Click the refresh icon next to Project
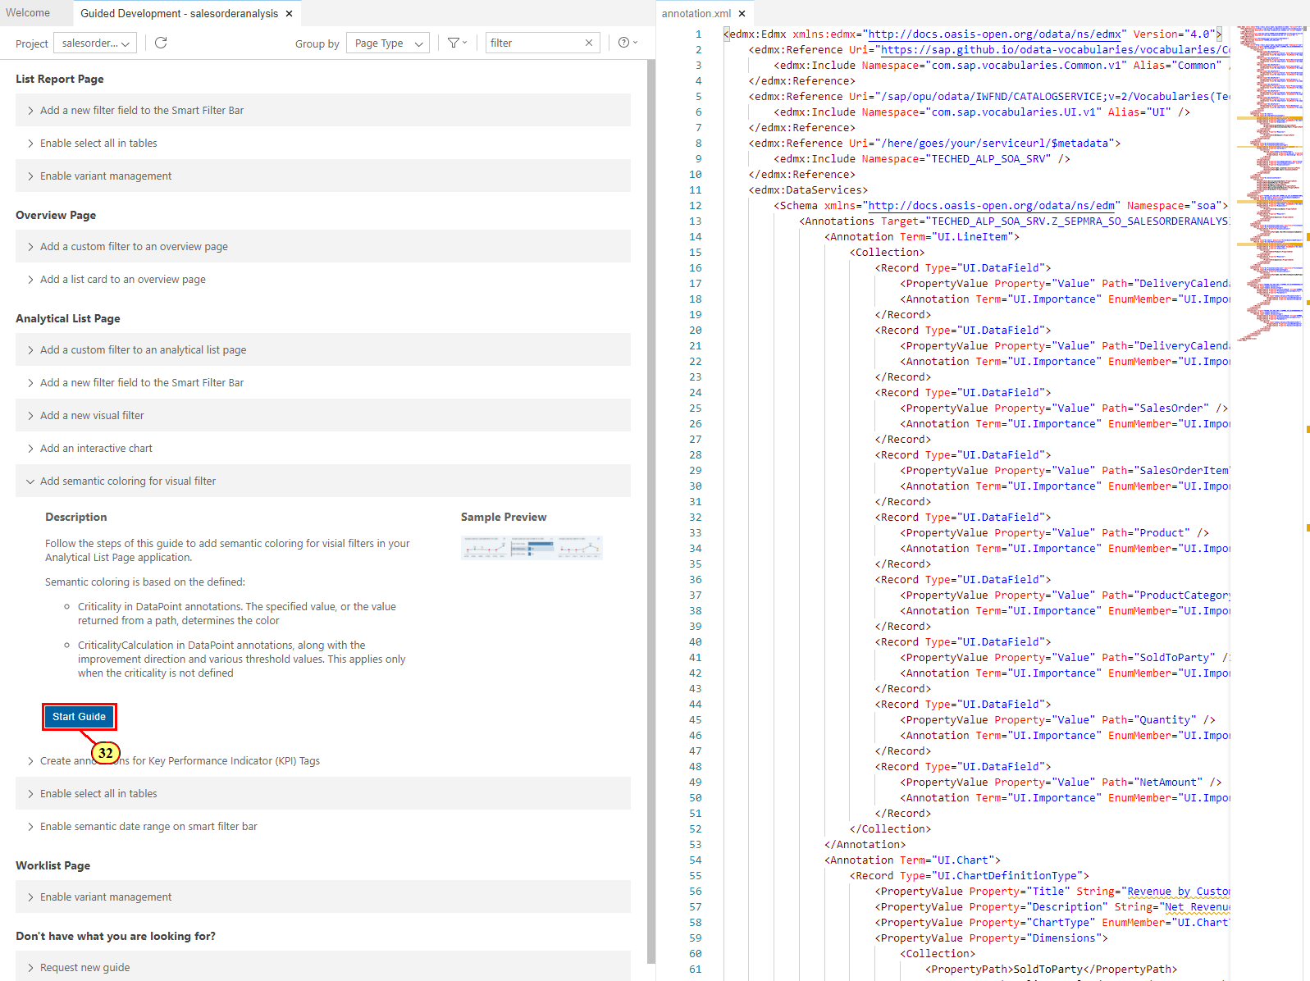 [161, 43]
